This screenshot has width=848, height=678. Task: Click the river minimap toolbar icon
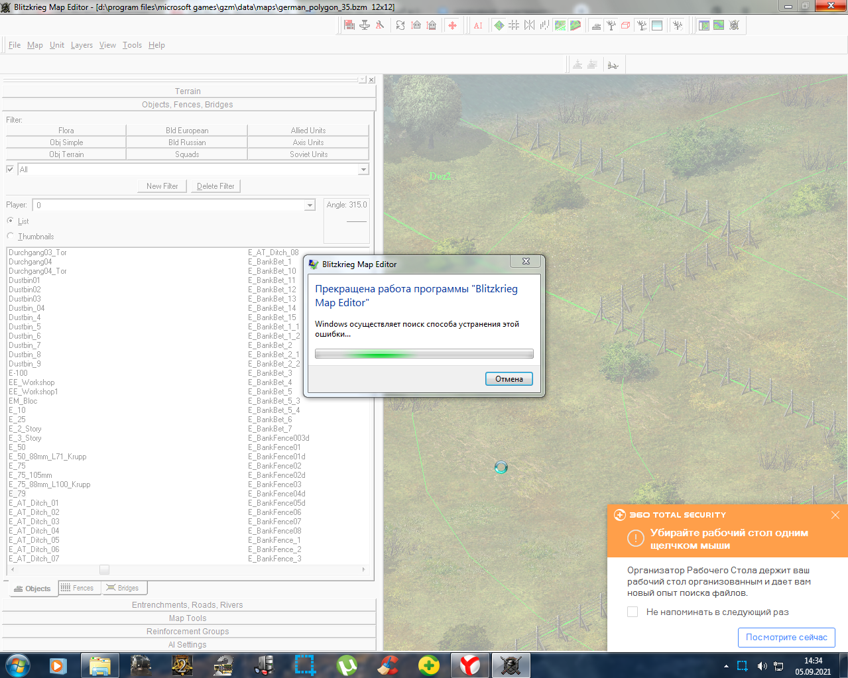tap(719, 25)
